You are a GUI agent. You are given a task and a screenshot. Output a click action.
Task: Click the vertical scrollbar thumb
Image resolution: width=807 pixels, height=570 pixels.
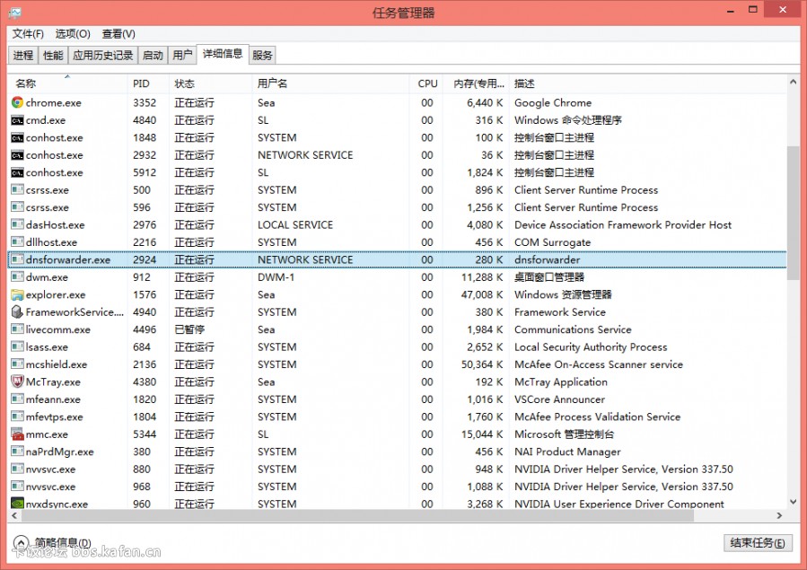click(793, 213)
